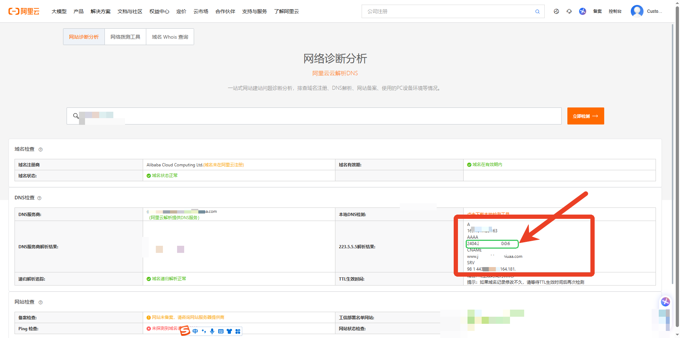
Task: Click the Alibaba Cloud Computing Ltd. registrar text
Action: click(175, 165)
